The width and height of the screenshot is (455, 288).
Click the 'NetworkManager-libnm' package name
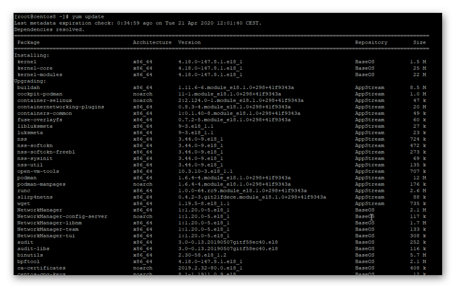coord(49,223)
